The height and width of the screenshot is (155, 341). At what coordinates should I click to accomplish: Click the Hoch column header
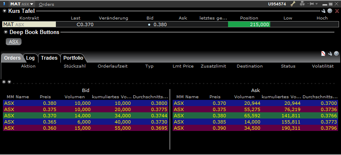tap(322, 18)
